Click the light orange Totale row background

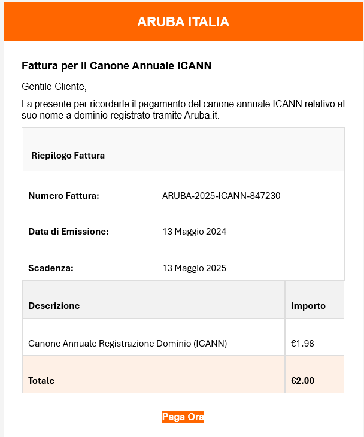[x=183, y=375]
